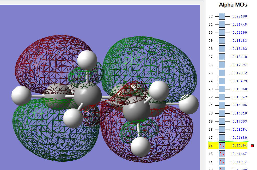Select the orbital box for MO 23
This screenshot has width=257, height=170.
pyautogui.click(x=222, y=89)
